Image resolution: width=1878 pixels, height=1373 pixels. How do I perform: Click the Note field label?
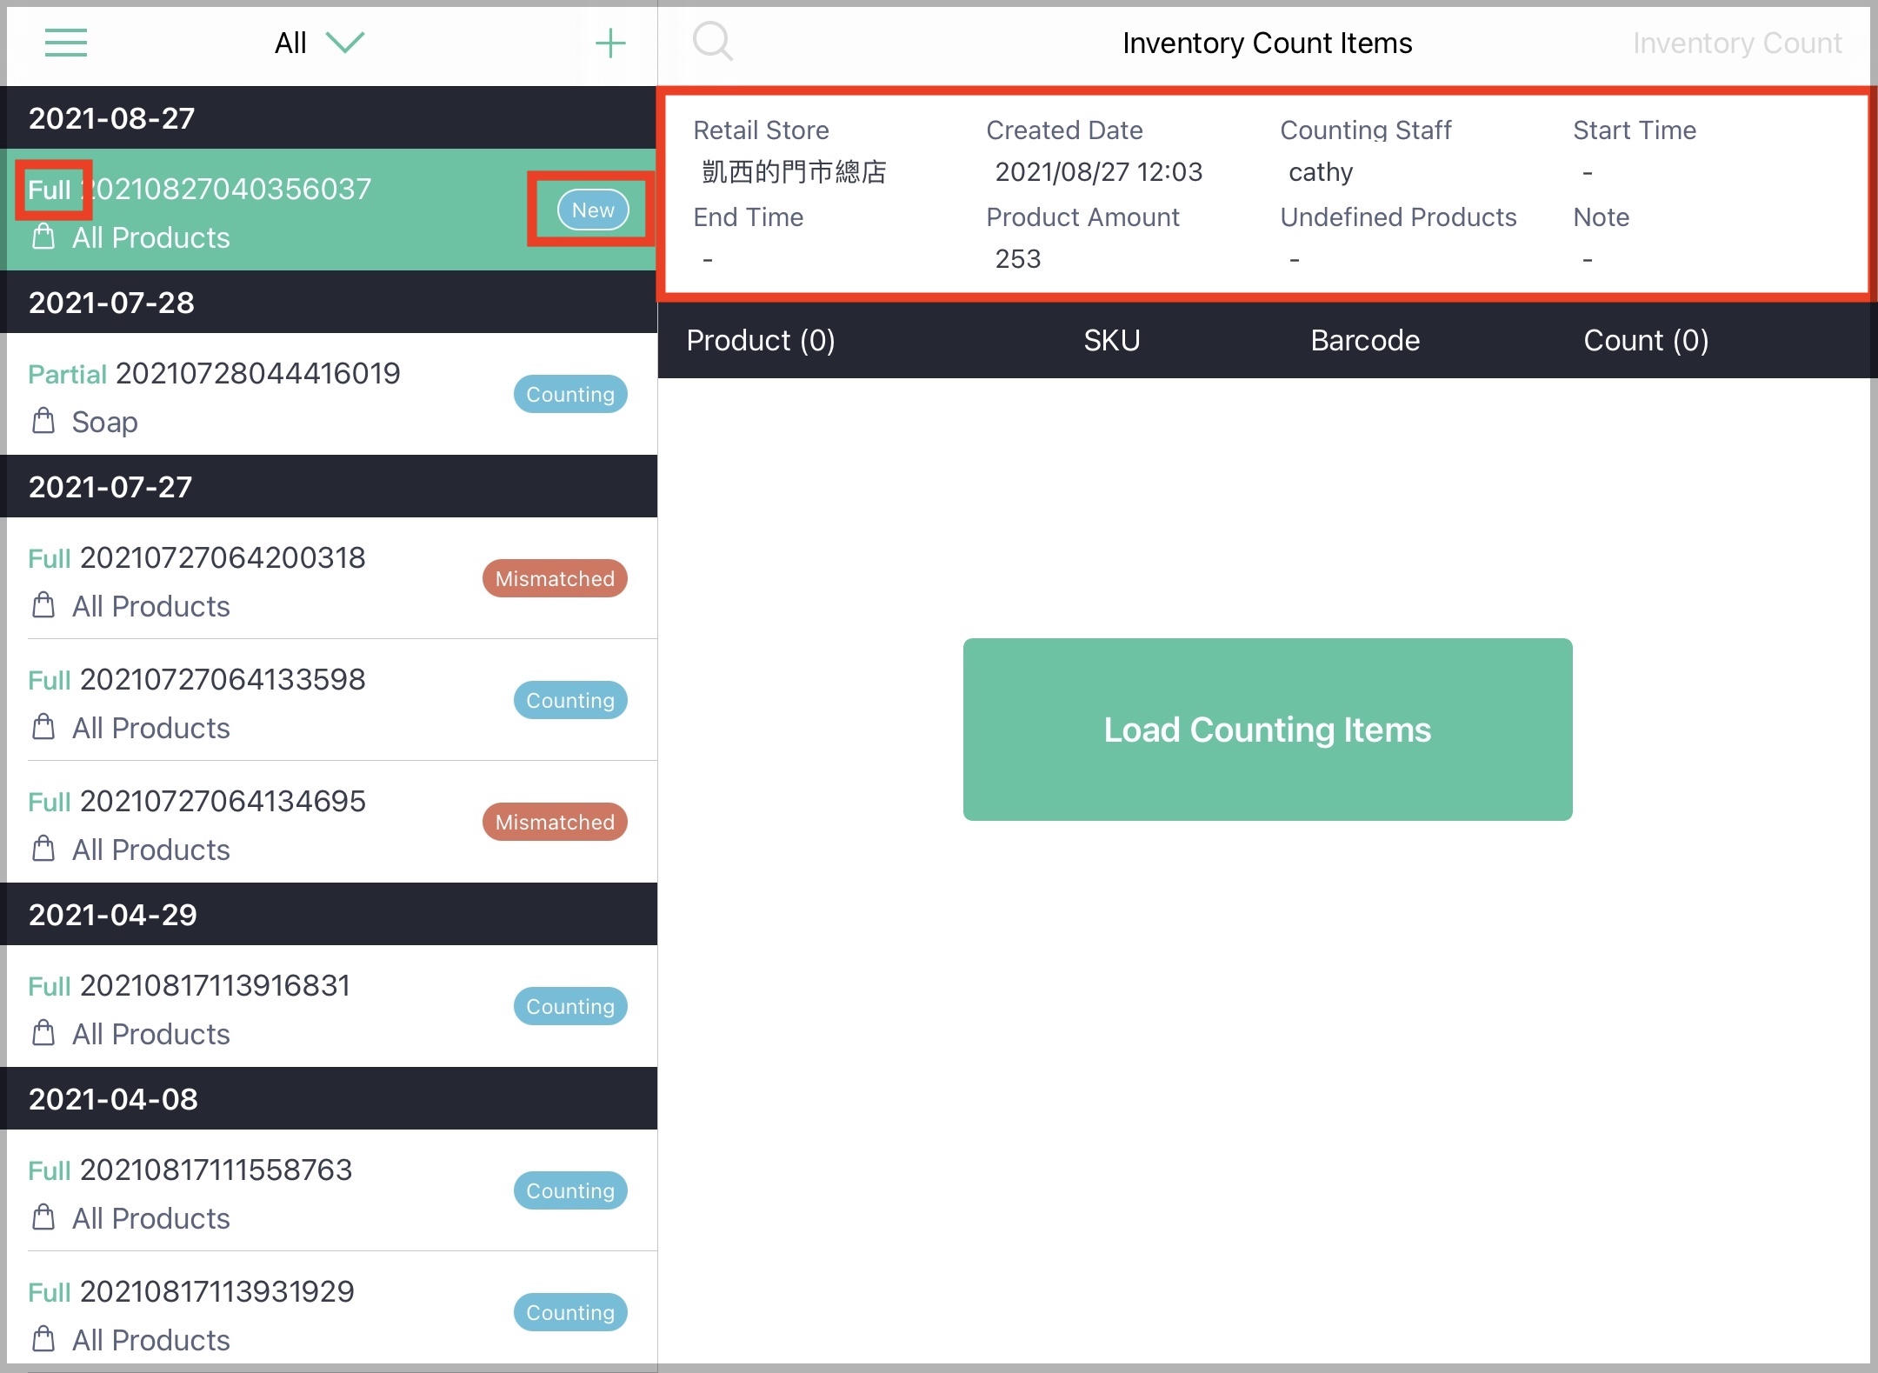coord(1602,217)
